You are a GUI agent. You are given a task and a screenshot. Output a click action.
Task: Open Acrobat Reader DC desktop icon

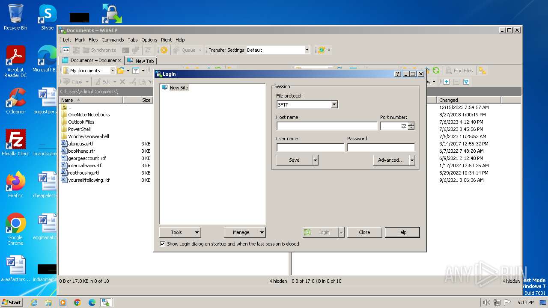click(x=15, y=62)
